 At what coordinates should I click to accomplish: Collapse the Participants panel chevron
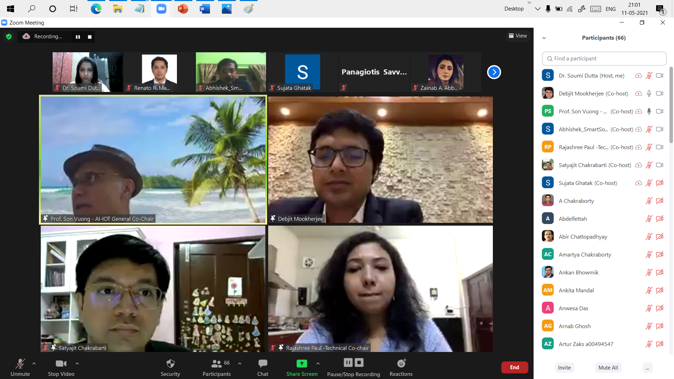(x=544, y=38)
